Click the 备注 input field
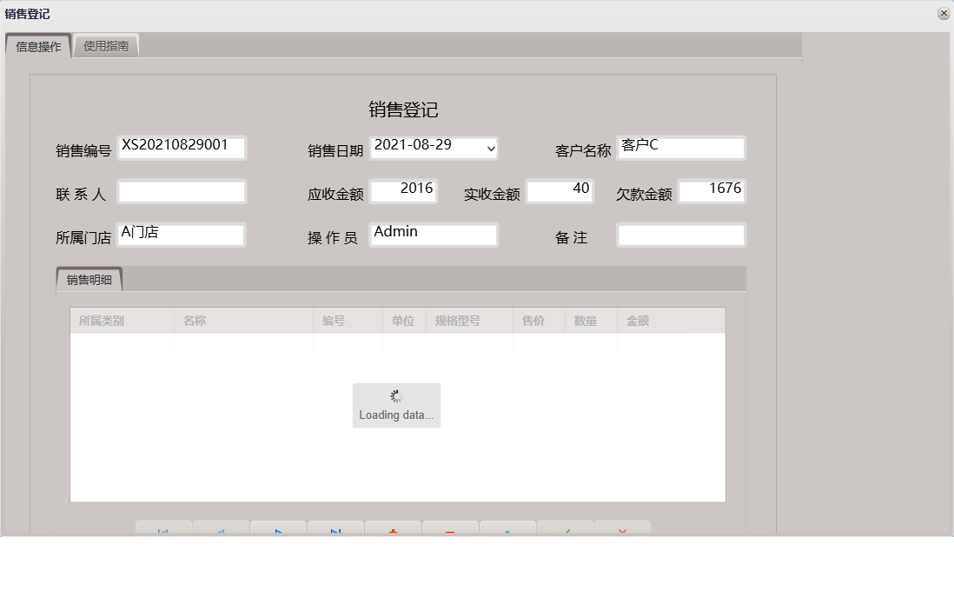 click(681, 234)
